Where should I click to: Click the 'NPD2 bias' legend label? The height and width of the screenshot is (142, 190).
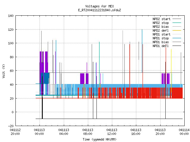pos(161,27)
